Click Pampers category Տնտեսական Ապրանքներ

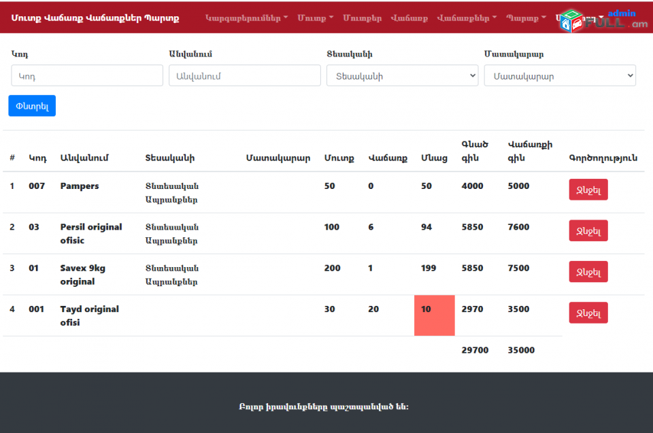(x=172, y=193)
